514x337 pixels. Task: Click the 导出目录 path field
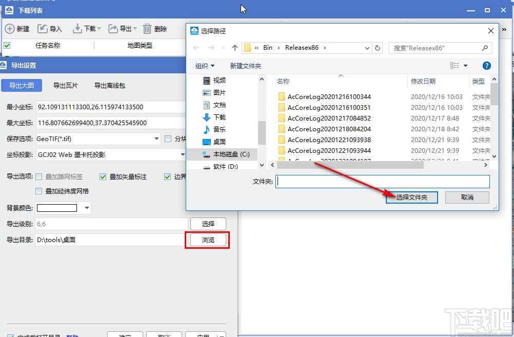coord(111,240)
